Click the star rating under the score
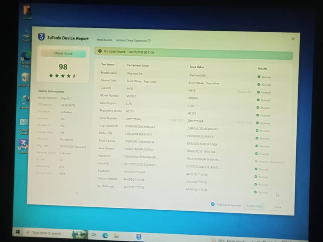This screenshot has width=323, height=242. (63, 76)
